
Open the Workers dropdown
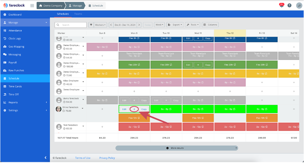tap(100, 25)
